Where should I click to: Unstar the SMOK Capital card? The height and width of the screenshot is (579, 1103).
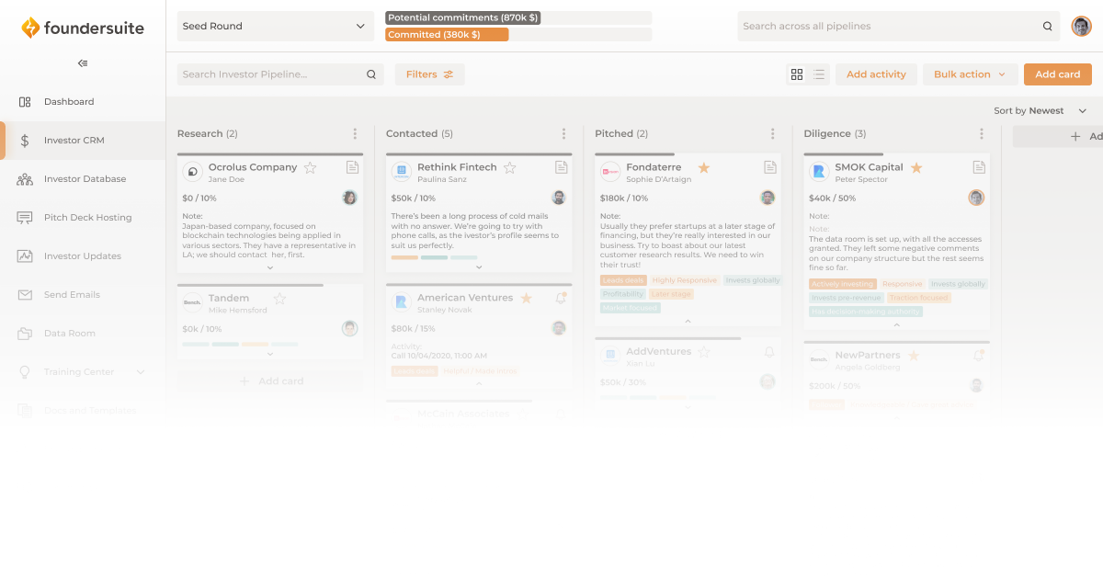[916, 167]
